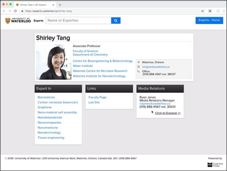227x171 pixels.
Task: Click the Expertise Finder logo
Action: (x=215, y=165)
